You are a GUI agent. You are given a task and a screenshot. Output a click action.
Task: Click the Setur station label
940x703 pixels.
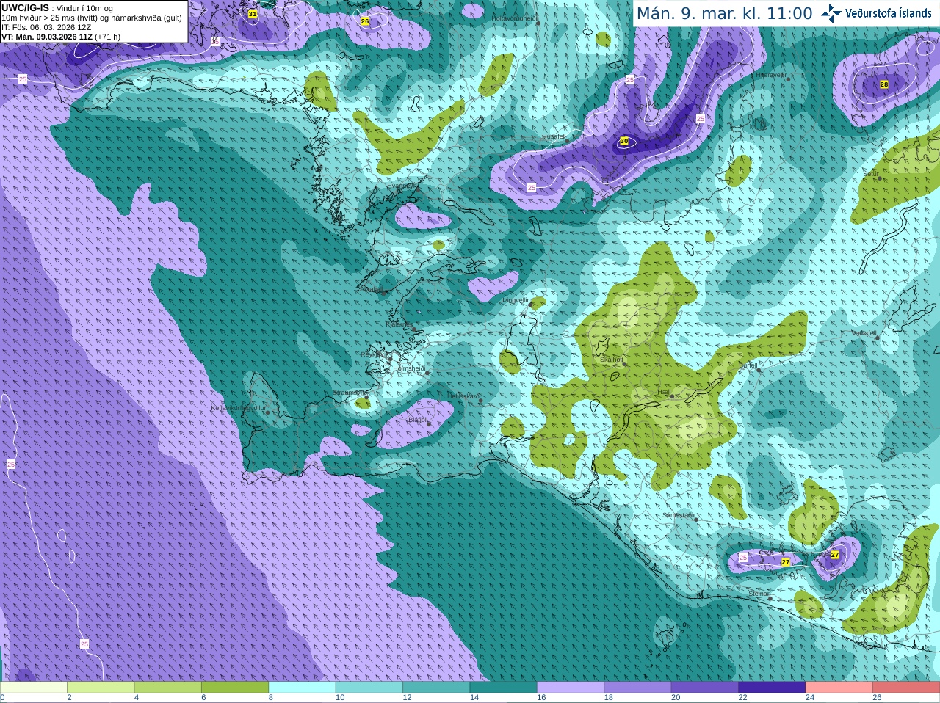tap(871, 175)
